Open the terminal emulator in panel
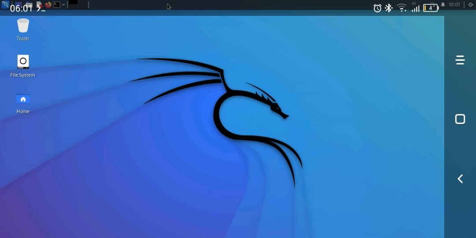 pos(57,4)
